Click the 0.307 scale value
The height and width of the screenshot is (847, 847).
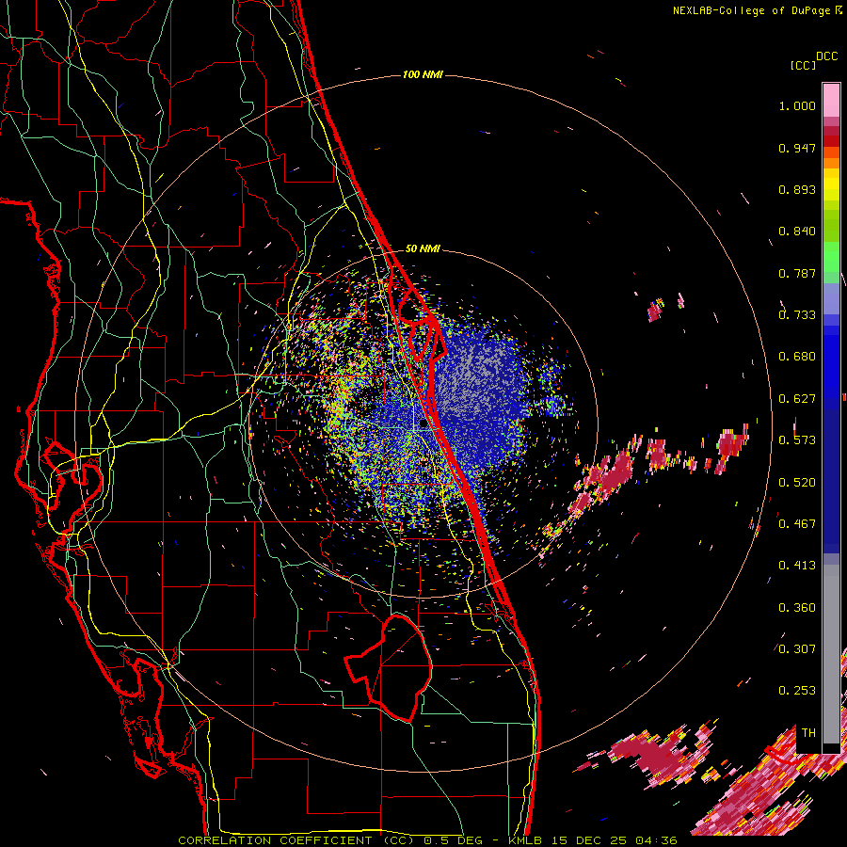coord(797,649)
